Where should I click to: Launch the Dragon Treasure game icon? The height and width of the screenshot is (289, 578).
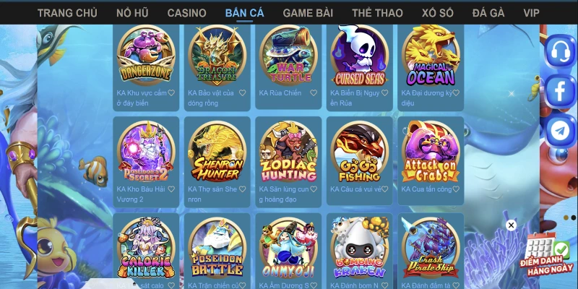(x=217, y=54)
